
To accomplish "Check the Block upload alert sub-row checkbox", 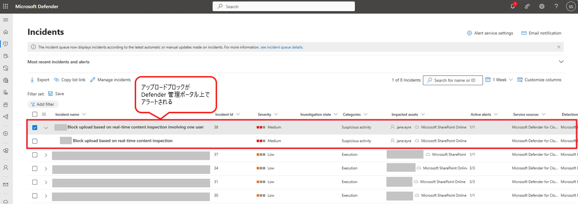I will coord(35,141).
